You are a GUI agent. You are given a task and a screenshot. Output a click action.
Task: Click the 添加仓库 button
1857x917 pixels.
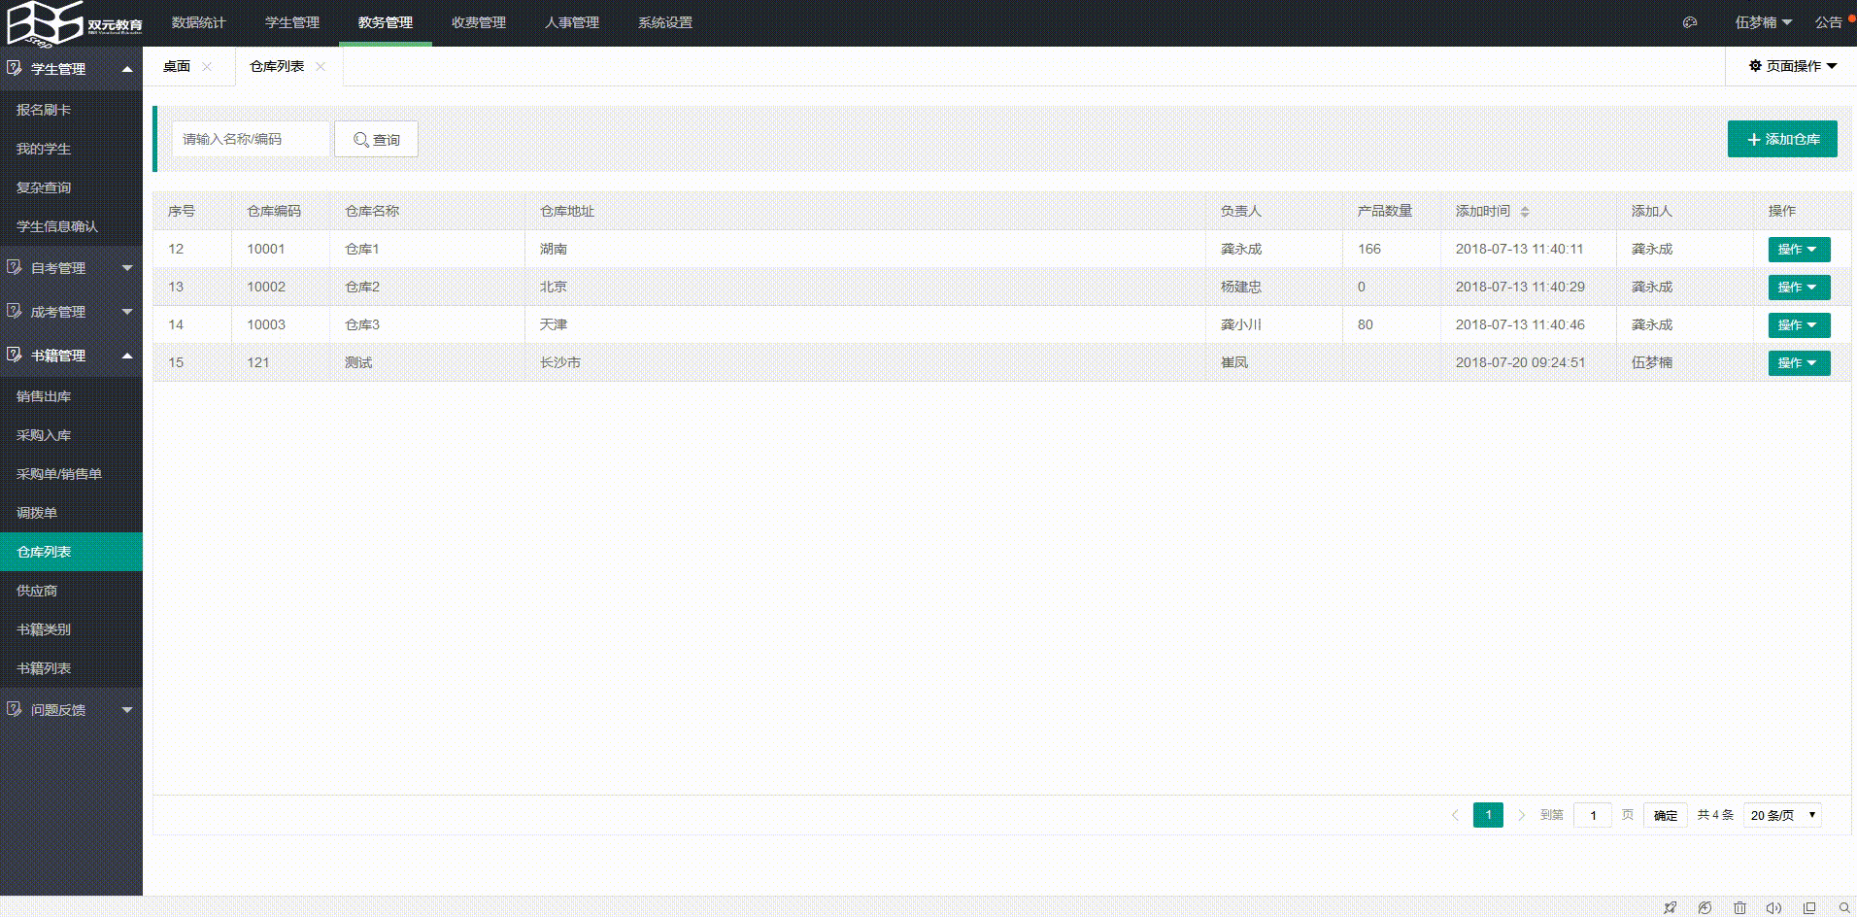[1781, 139]
